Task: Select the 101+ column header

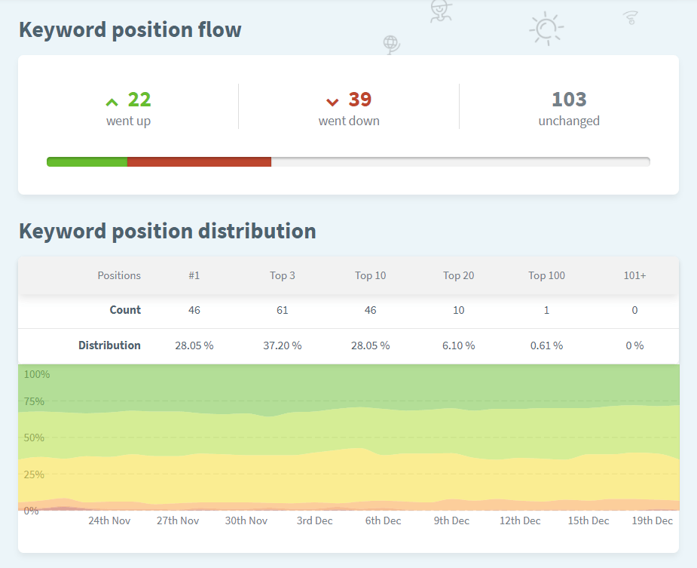Action: tap(634, 275)
